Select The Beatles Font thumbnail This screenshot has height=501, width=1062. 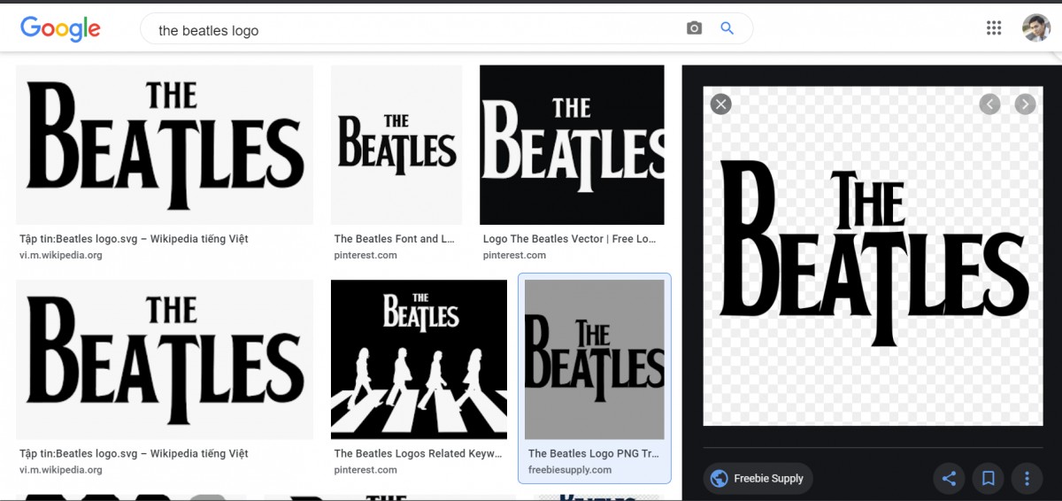pos(396,145)
